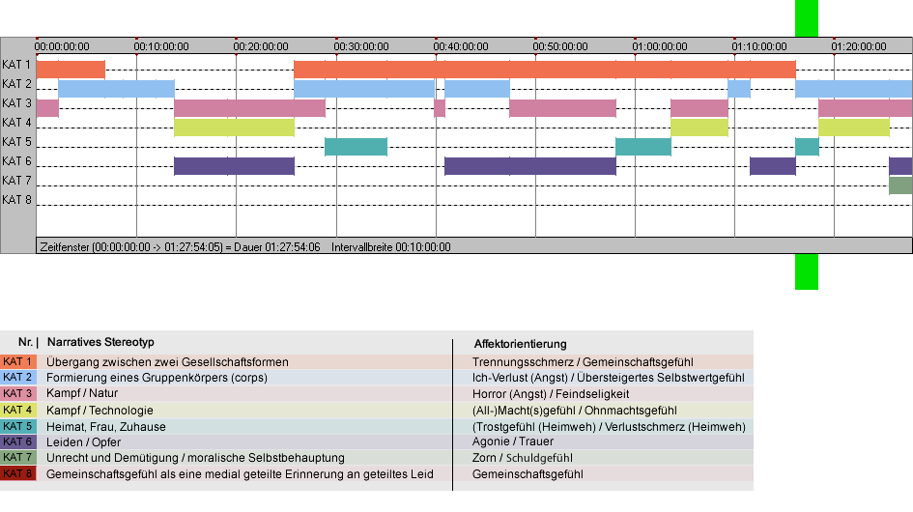This screenshot has width=913, height=512.
Task: Select 'Unrecht und Demütigung / moralische Selbstbehauptung'
Action: (x=195, y=458)
